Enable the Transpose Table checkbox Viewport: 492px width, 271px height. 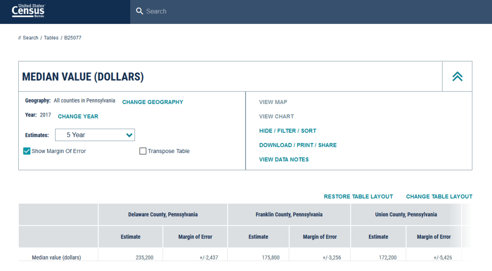(143, 151)
